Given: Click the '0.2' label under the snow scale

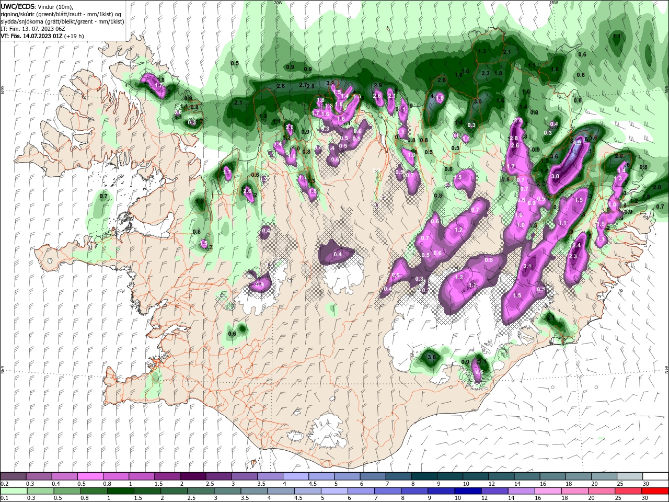Looking at the screenshot, I should point(4,484).
